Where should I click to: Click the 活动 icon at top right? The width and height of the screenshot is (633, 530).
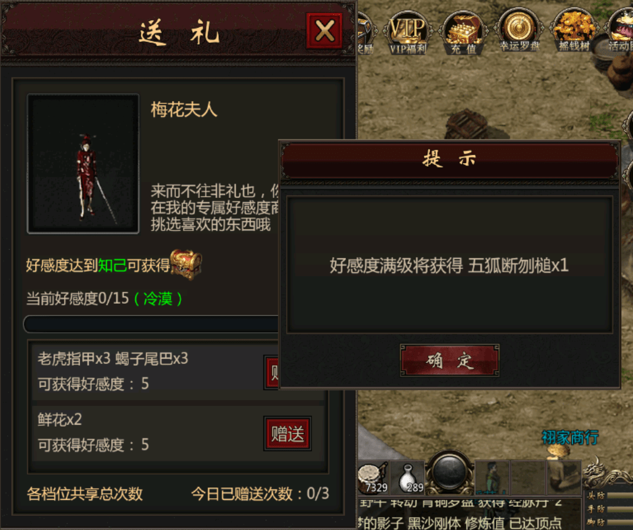tap(621, 31)
